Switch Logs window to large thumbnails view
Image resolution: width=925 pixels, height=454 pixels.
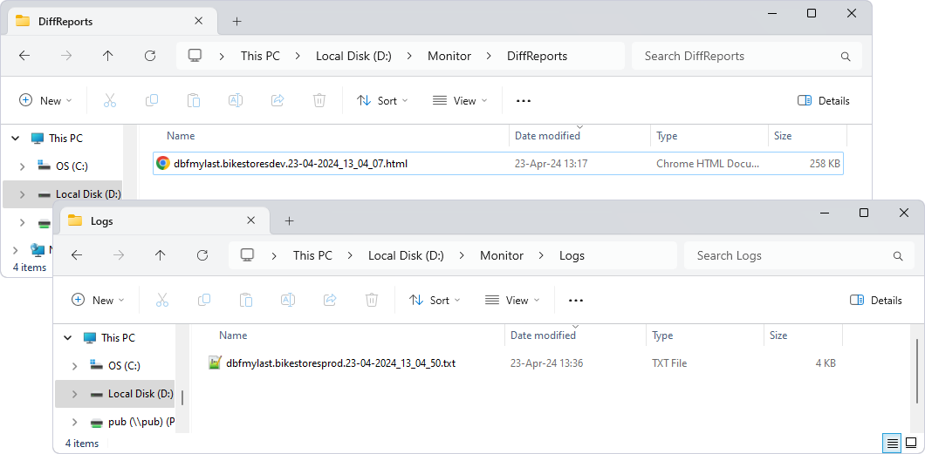pos(911,443)
